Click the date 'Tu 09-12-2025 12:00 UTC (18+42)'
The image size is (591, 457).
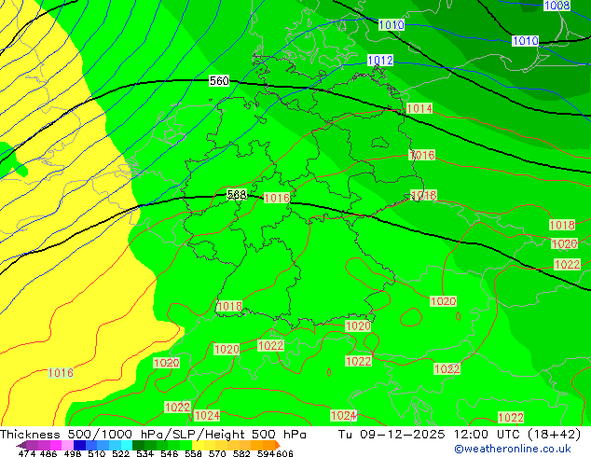460,435
